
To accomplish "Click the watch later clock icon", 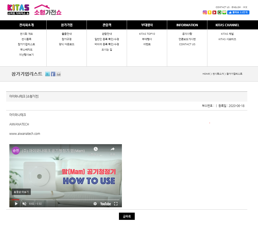I will [96, 149].
